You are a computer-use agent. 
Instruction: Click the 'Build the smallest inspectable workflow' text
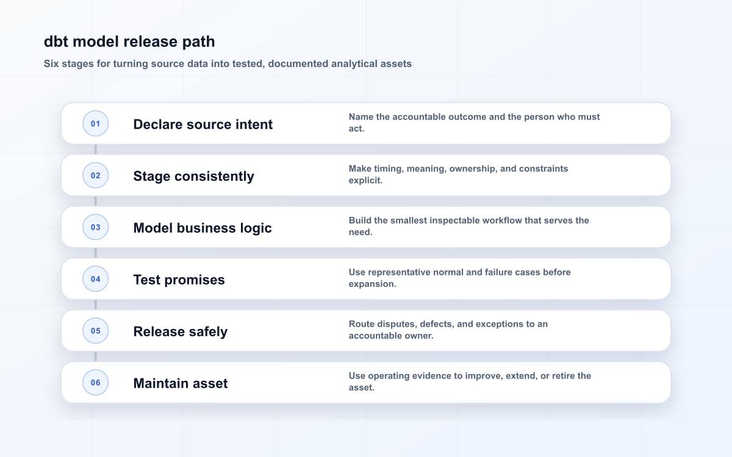click(x=469, y=226)
